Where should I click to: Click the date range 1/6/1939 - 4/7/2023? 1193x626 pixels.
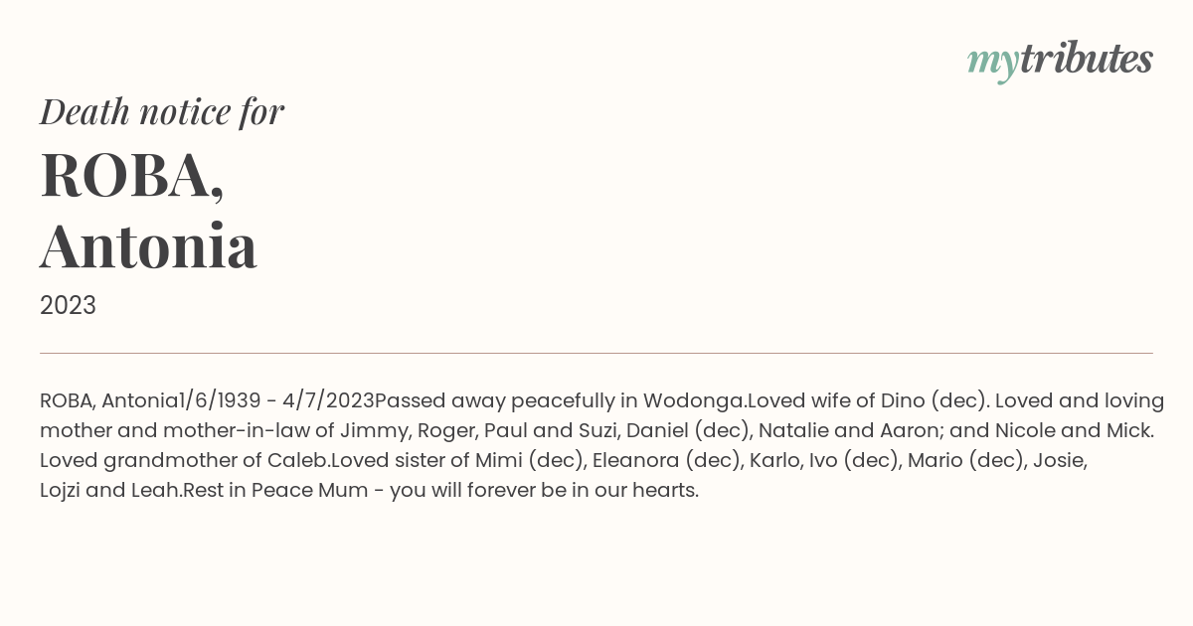point(276,400)
